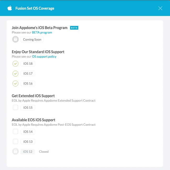Select the iOS 17 label tag
This screenshot has width=170, height=170.
coord(28,73)
